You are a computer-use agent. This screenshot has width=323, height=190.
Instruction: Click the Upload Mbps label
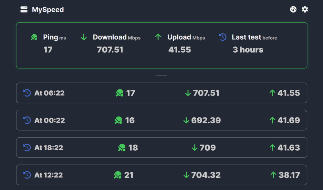point(186,37)
